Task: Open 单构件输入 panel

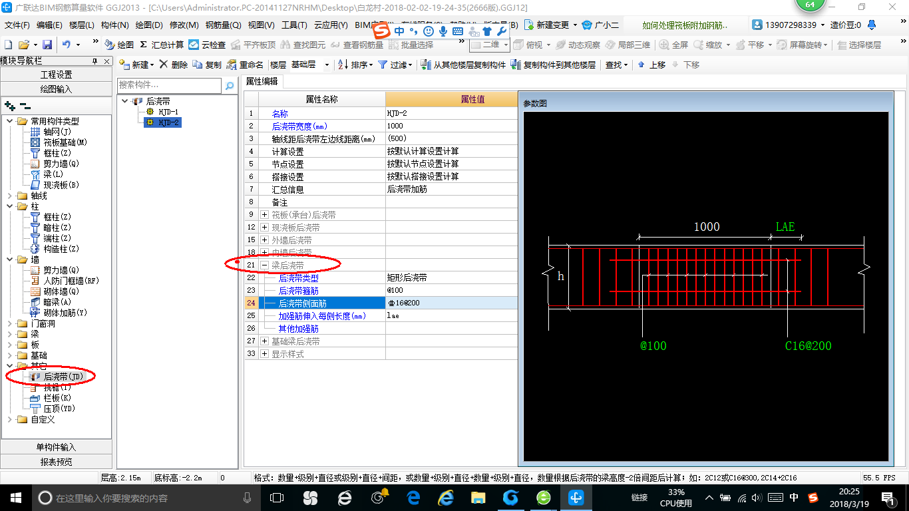Action: [x=57, y=447]
